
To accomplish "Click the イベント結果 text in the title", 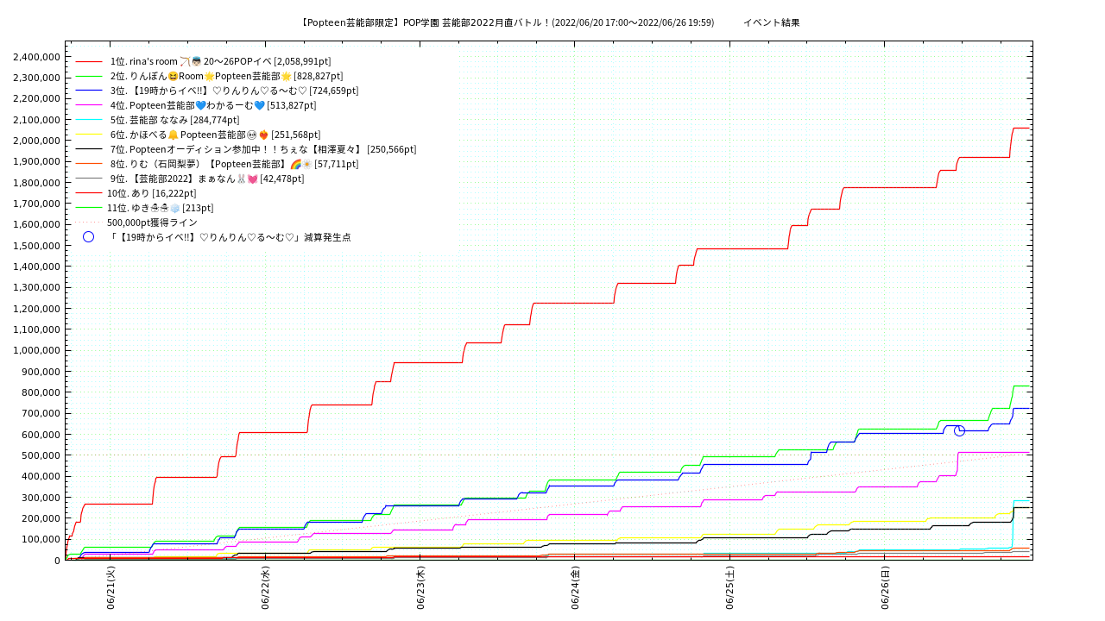I will pos(771,22).
